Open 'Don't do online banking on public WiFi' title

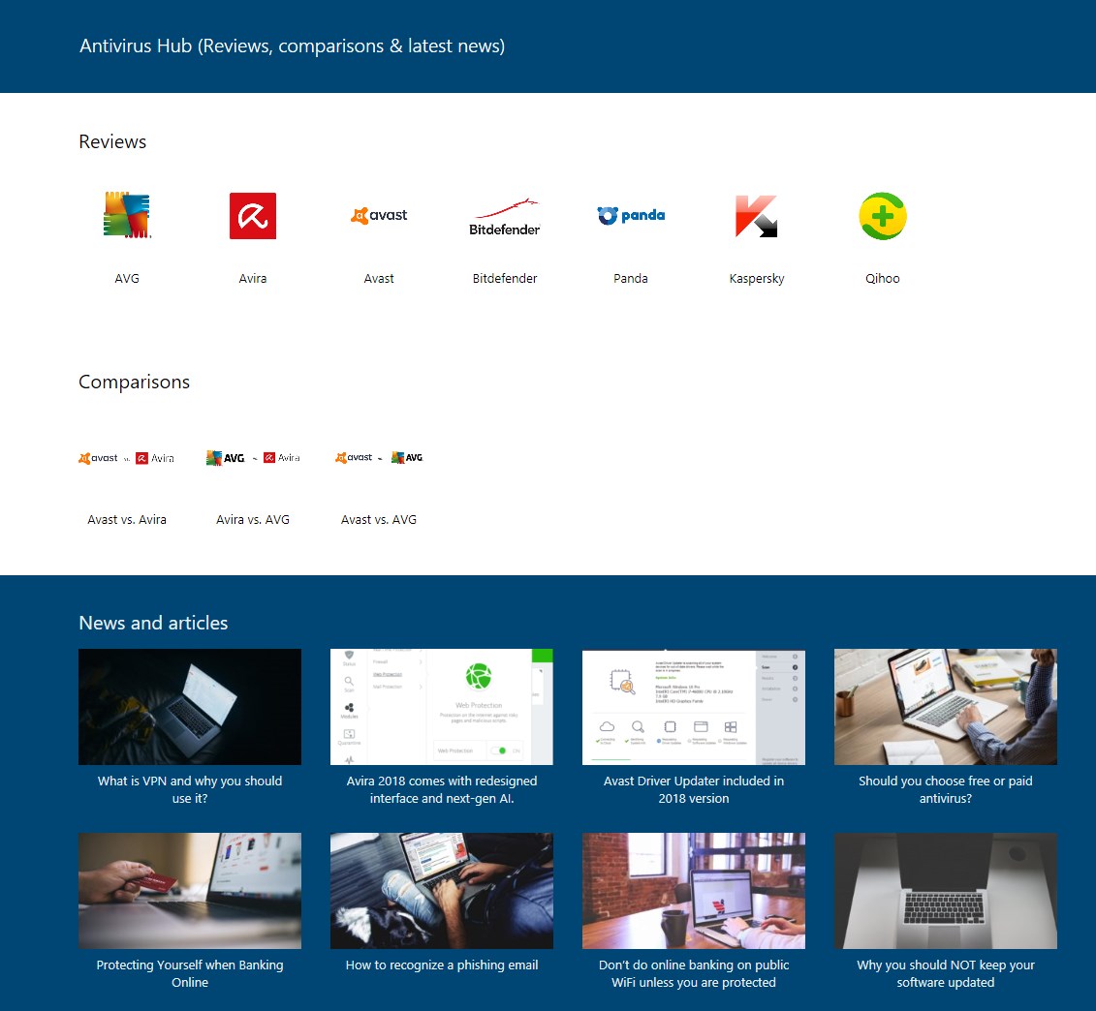[694, 973]
